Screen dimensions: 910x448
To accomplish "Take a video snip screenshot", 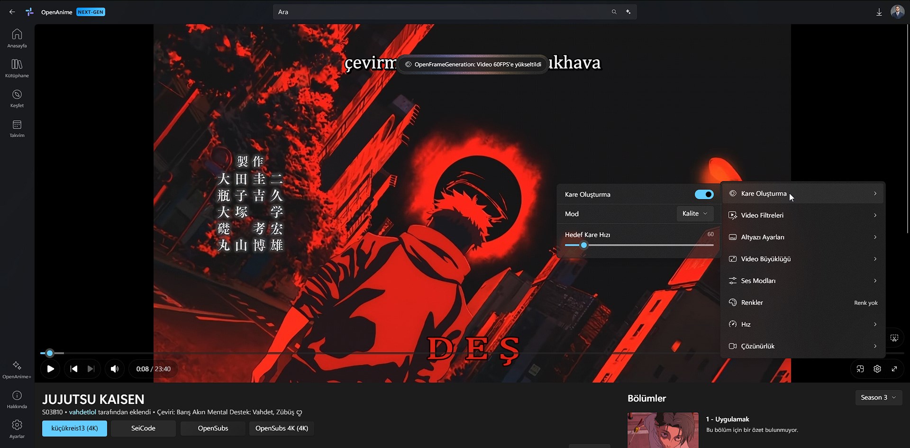I will [894, 338].
